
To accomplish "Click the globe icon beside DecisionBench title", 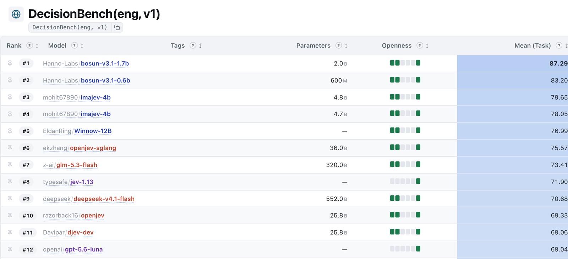I will click(x=16, y=14).
